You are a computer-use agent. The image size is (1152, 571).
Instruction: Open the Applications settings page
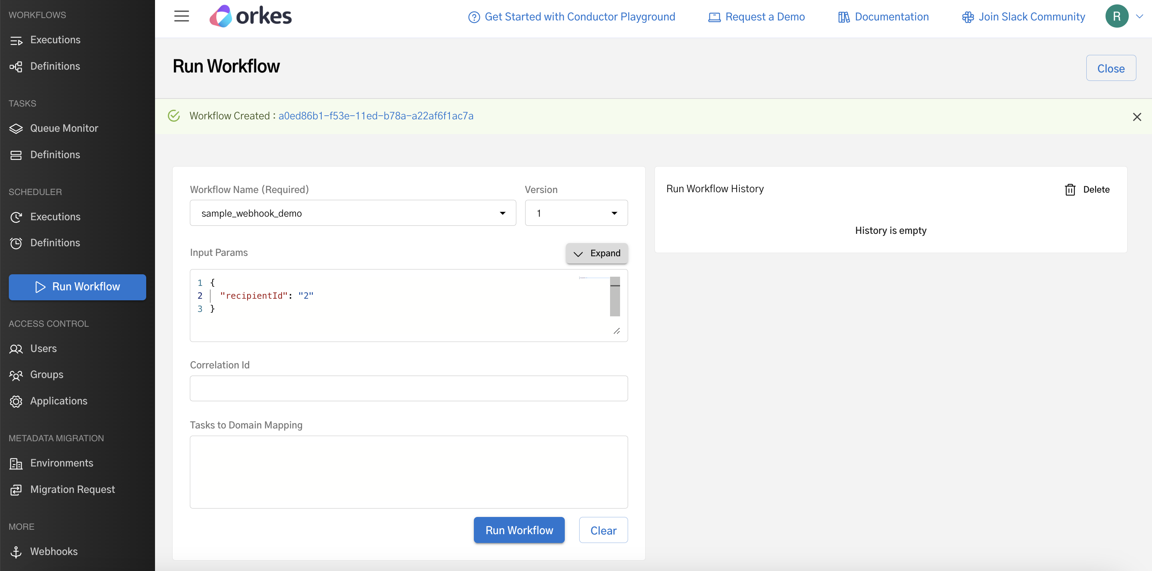click(58, 401)
